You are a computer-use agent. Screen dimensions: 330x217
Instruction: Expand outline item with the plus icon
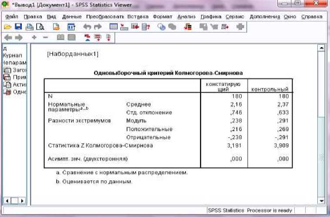(34, 38)
